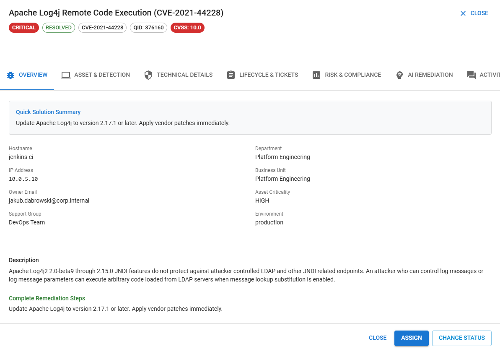Click the Assign button
The width and height of the screenshot is (500, 349).
[x=411, y=338]
